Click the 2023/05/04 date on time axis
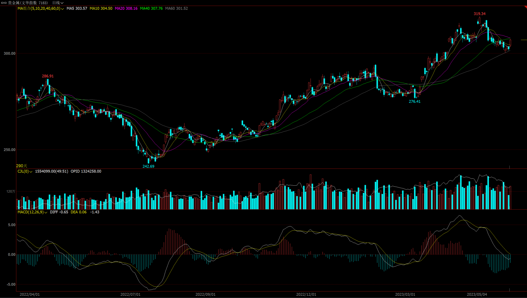The width and height of the screenshot is (527, 298). 477,294
